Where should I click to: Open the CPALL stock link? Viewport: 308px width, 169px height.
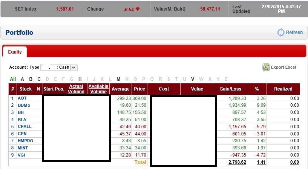(25, 126)
